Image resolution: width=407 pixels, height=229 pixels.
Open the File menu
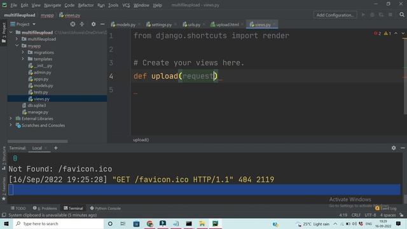click(13, 5)
